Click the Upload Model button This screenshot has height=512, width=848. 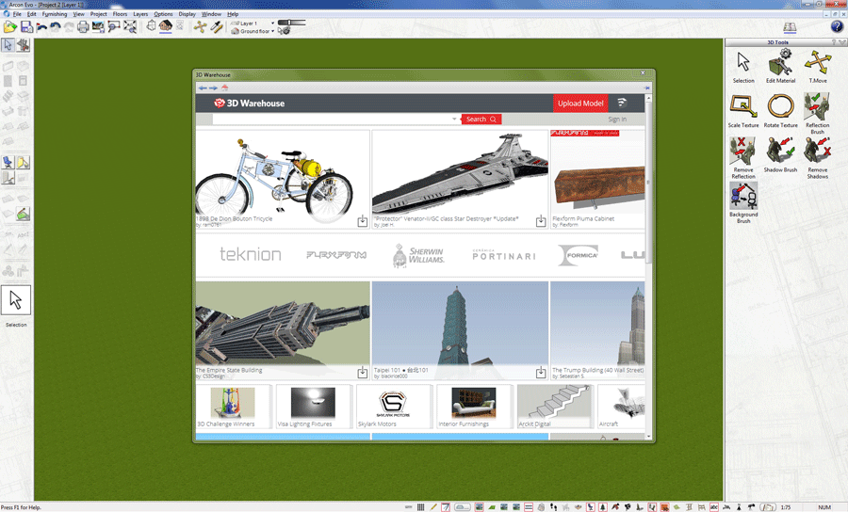580,104
